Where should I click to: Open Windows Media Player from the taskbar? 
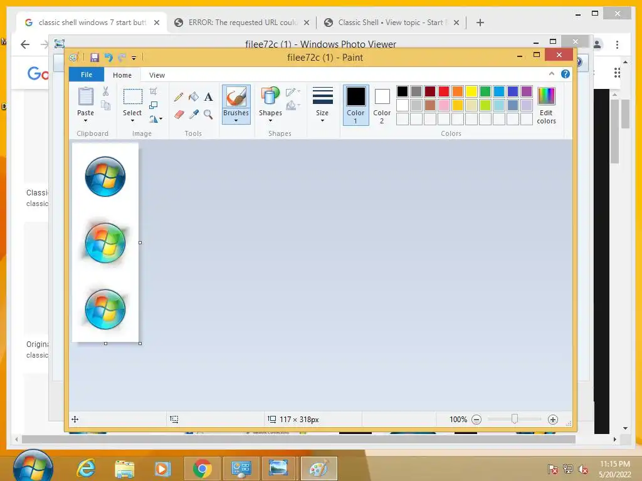coord(162,468)
